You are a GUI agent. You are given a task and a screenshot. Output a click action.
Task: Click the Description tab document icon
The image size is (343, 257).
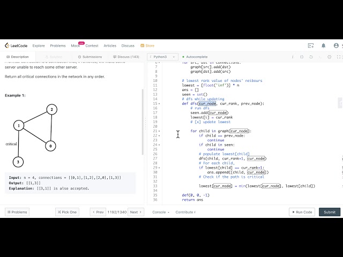8,57
